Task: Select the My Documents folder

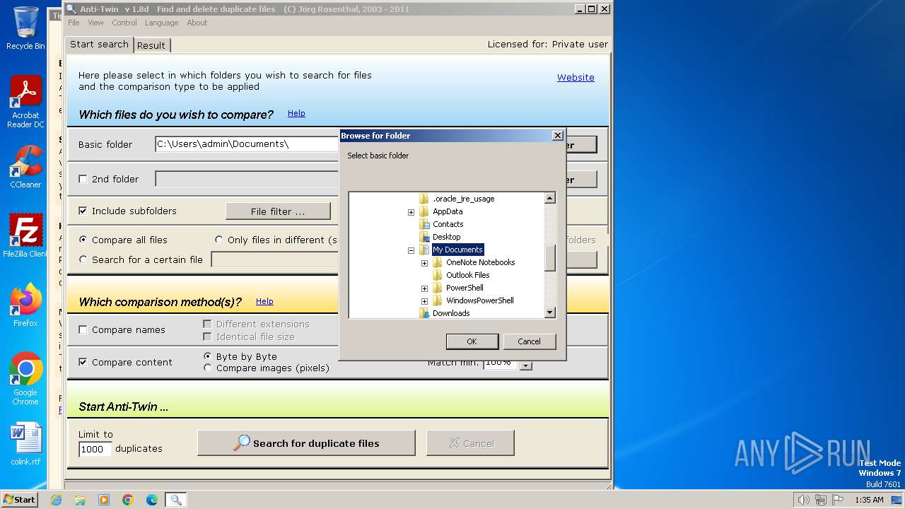Action: (457, 250)
